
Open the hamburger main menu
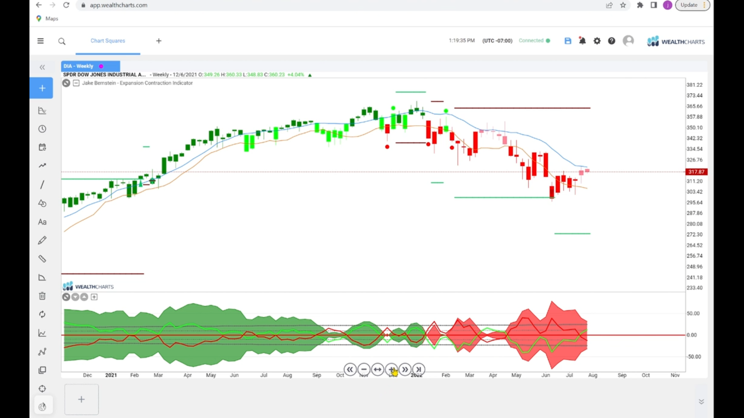[x=40, y=41]
